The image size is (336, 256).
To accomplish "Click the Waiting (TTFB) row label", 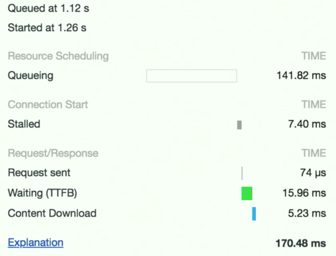I will 42,193.
